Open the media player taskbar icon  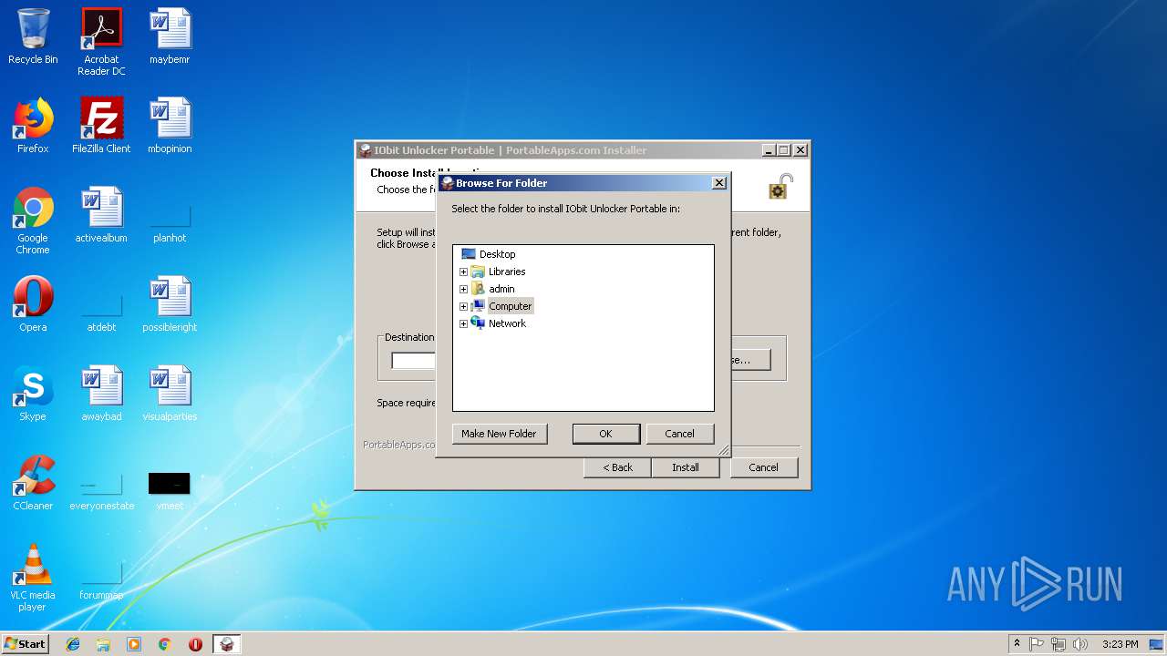click(x=134, y=644)
